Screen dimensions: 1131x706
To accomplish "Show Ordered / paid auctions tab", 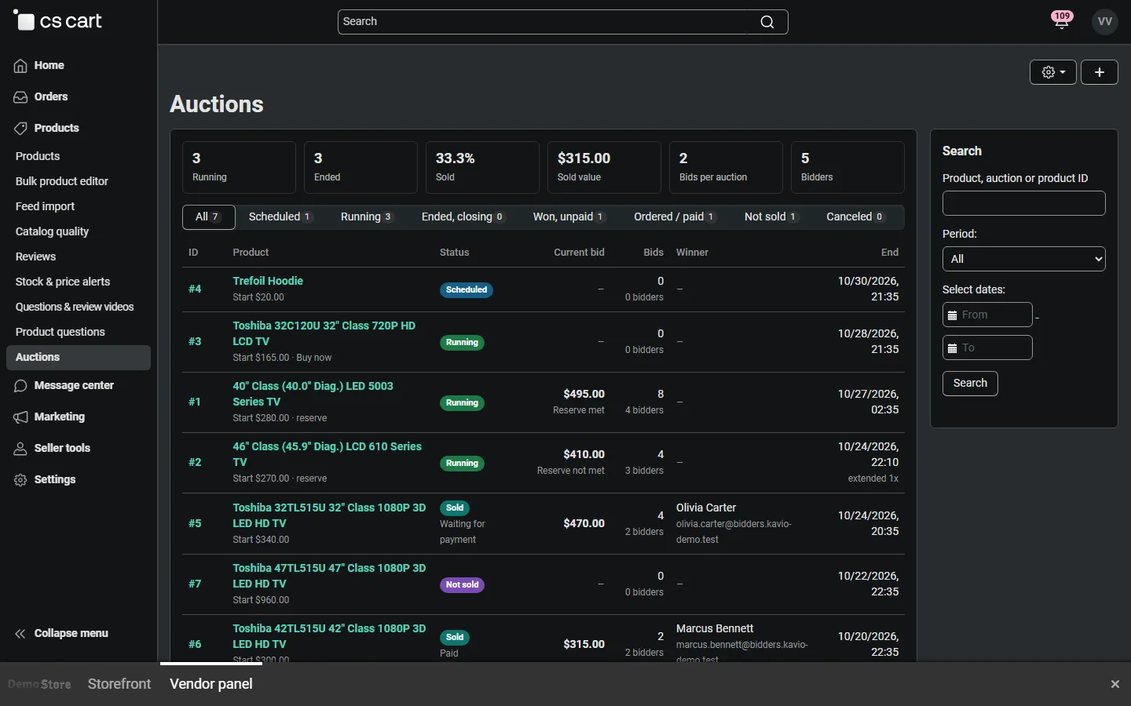I will 675,217.
